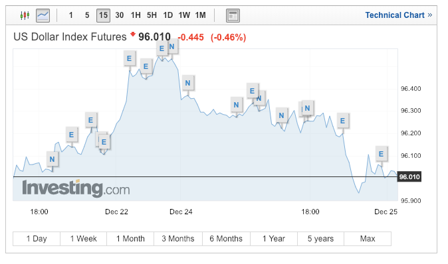Click the 96.010 current price label
448x264 pixels.
(x=409, y=176)
